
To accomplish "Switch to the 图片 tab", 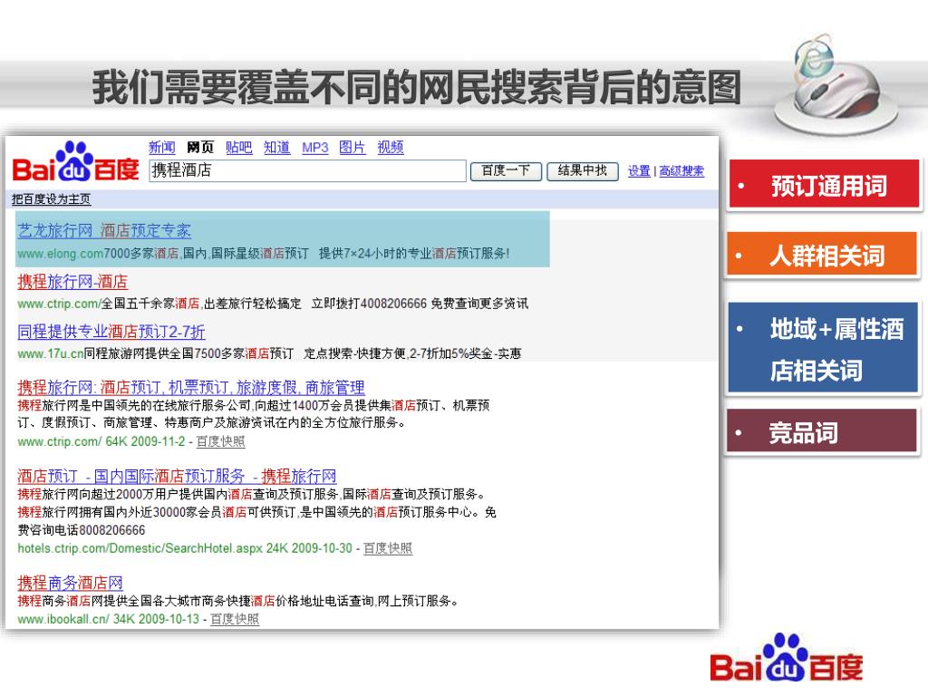I will click(x=353, y=148).
